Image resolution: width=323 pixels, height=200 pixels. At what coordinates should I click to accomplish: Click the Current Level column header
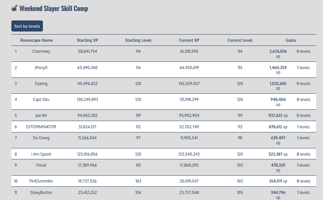[x=240, y=40]
